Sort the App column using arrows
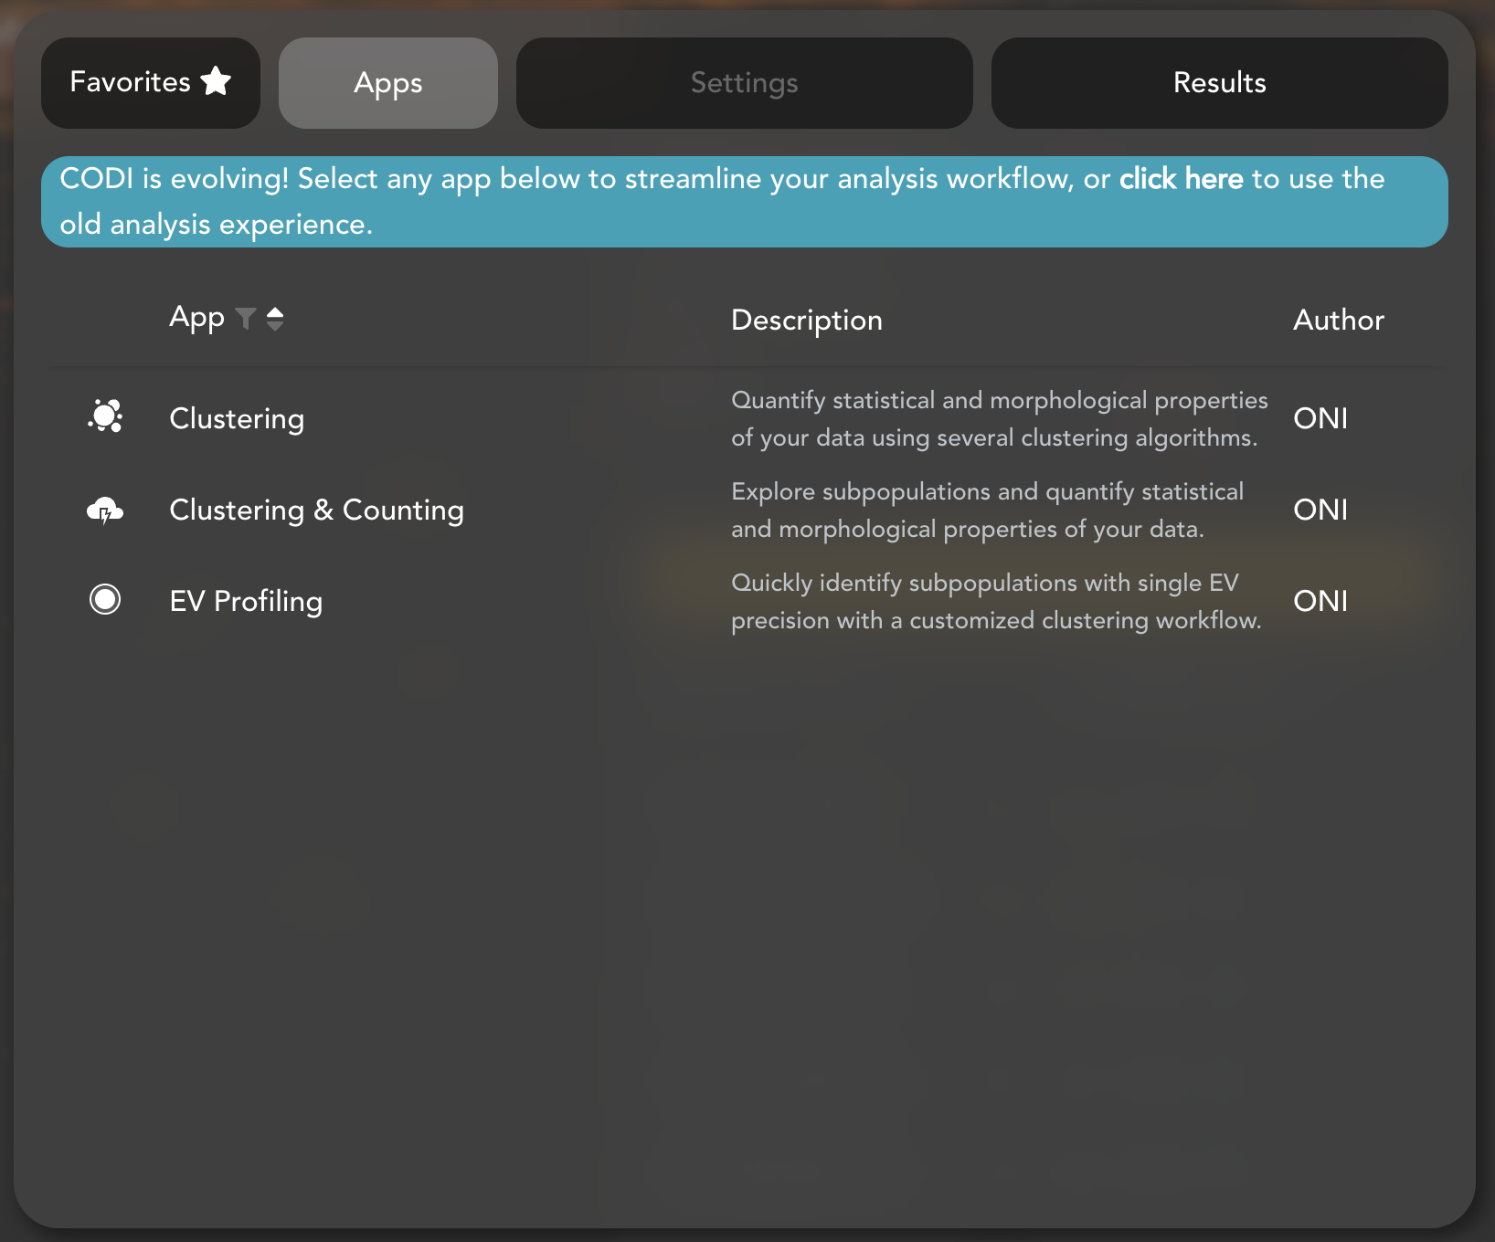This screenshot has width=1495, height=1242. pyautogui.click(x=275, y=319)
